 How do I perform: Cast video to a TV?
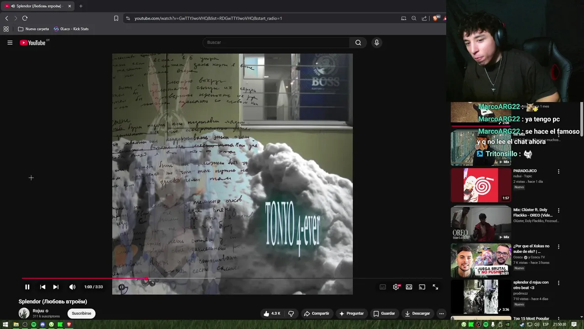click(422, 287)
